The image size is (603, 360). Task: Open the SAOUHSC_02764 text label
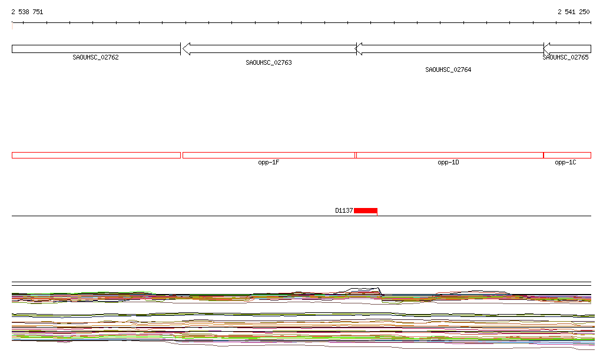pos(448,70)
